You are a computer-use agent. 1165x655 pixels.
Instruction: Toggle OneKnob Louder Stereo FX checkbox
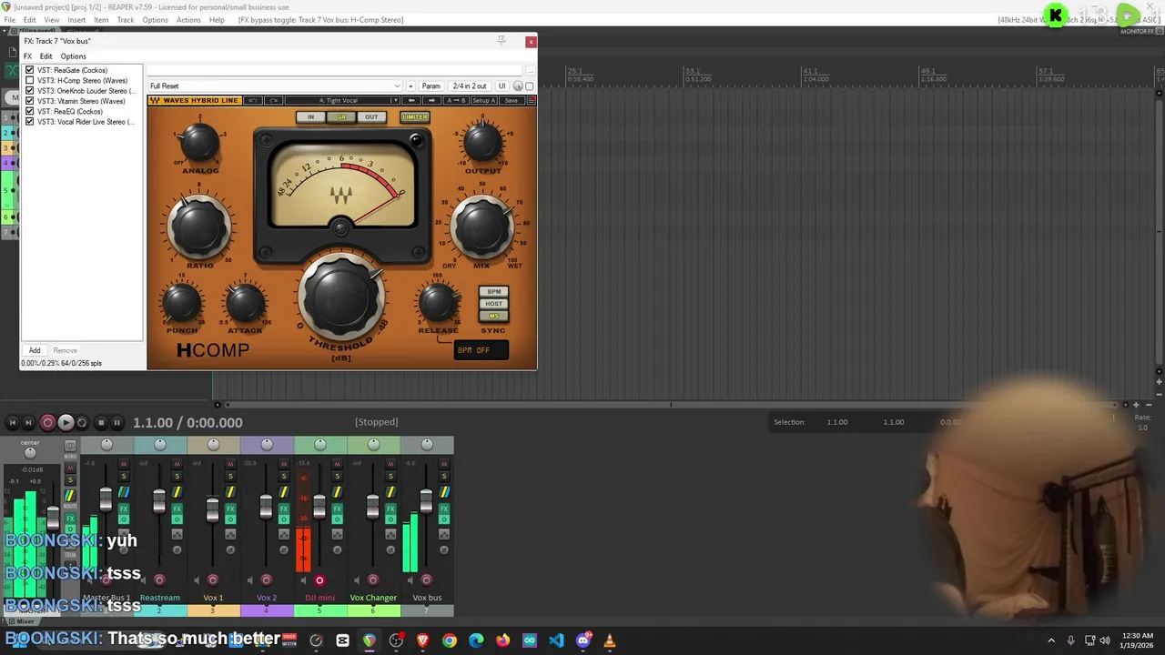pyautogui.click(x=30, y=91)
